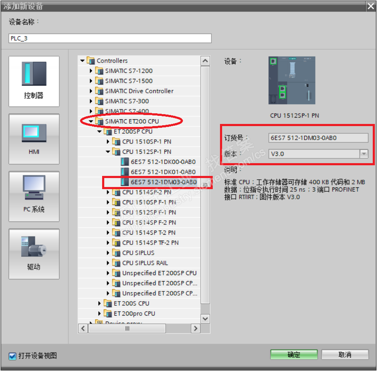Expand the CPU 1514SP TF-2 PN node
The image size is (377, 371).
coord(108,243)
